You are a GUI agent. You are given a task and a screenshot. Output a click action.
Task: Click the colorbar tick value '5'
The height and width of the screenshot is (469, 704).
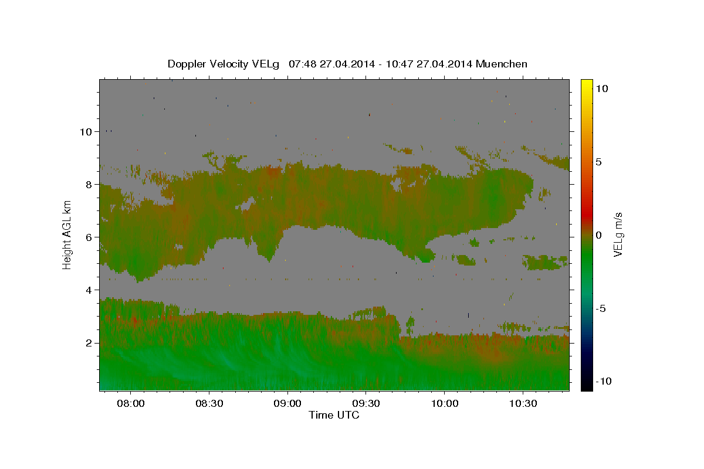pos(598,162)
